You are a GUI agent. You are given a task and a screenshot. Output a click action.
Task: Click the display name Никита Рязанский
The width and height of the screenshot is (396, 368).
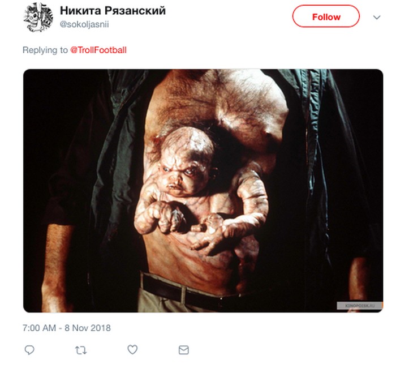pyautogui.click(x=113, y=12)
